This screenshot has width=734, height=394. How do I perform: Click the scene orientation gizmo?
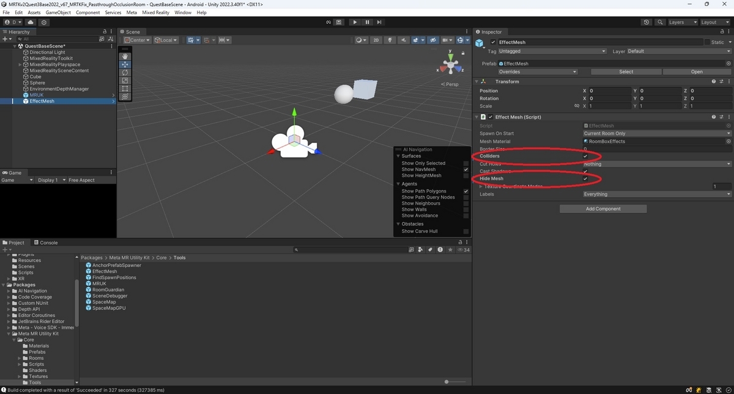tap(451, 64)
